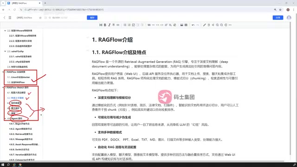Viewport: 297px width, 167px height.
Task: Insert a task checklist item
Action: click(133, 25)
